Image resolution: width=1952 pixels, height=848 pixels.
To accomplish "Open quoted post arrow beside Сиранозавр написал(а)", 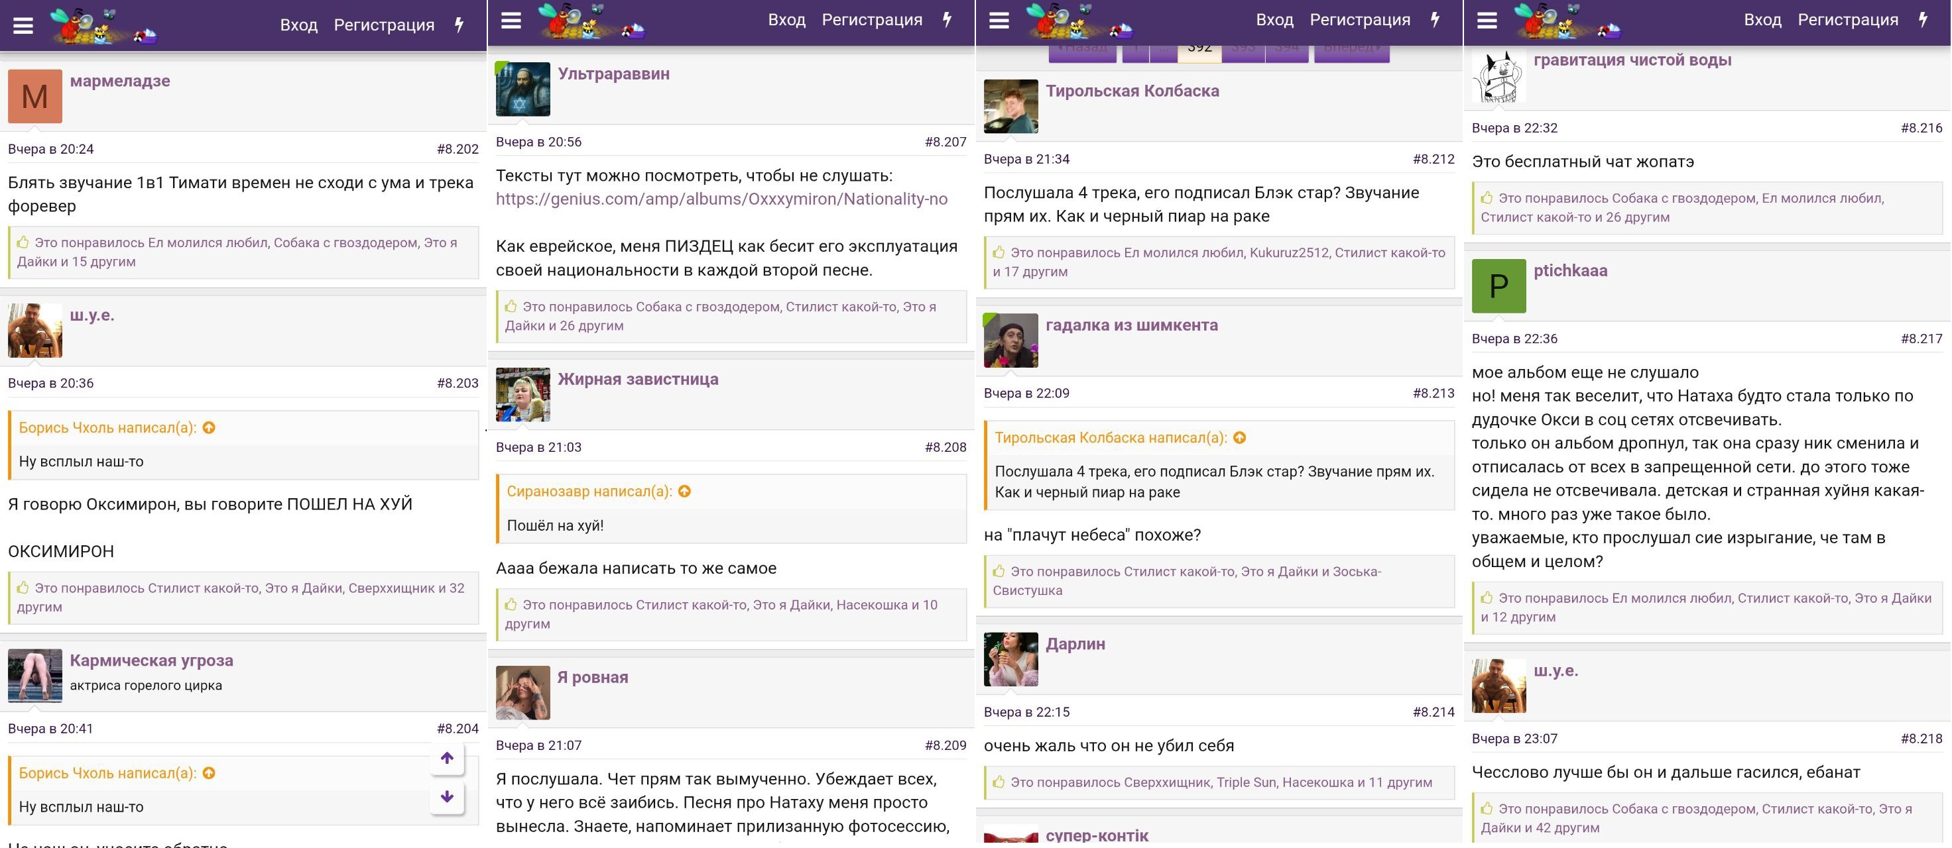I will (685, 492).
